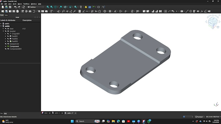Toggle visibility of Pad001
This screenshot has width=221, height=124.
click(x=8, y=36)
